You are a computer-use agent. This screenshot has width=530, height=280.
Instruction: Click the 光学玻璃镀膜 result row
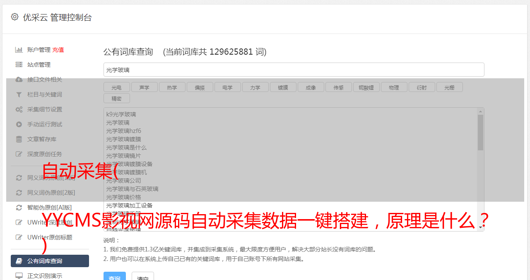coord(123,139)
